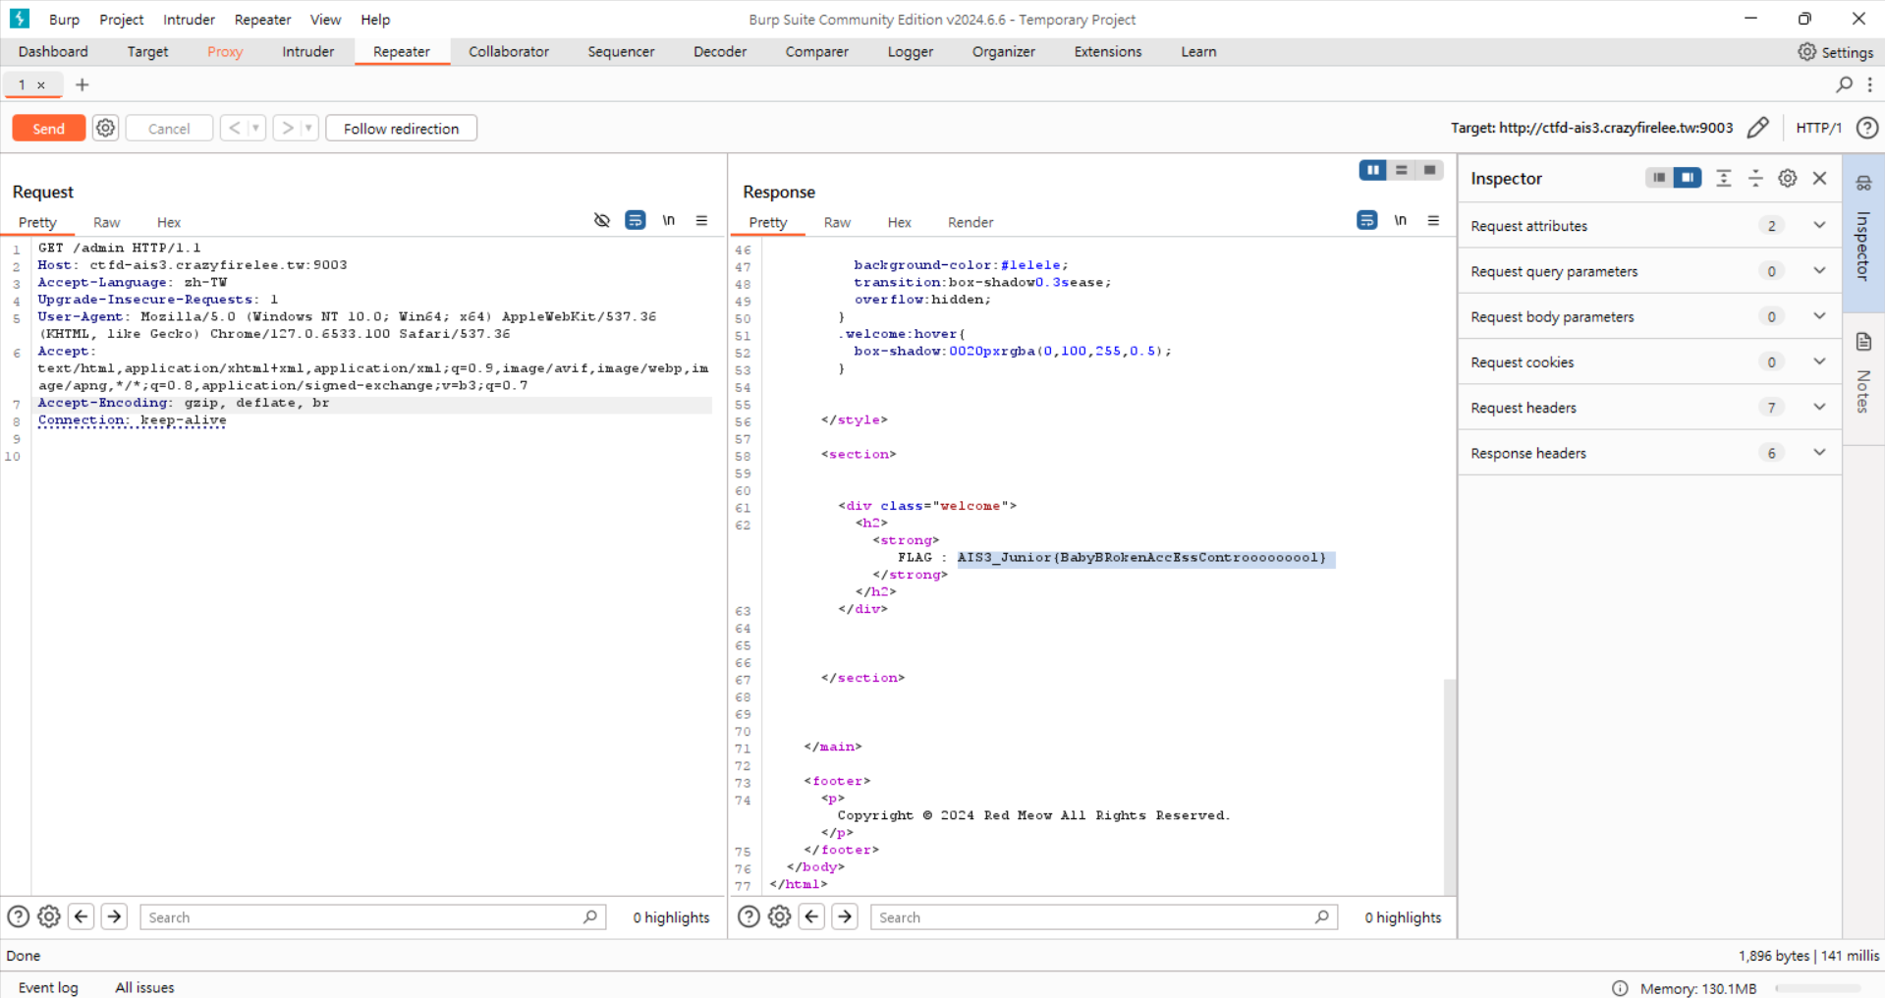Click the Follow redirection button
Image resolution: width=1885 pixels, height=998 pixels.
tap(401, 129)
